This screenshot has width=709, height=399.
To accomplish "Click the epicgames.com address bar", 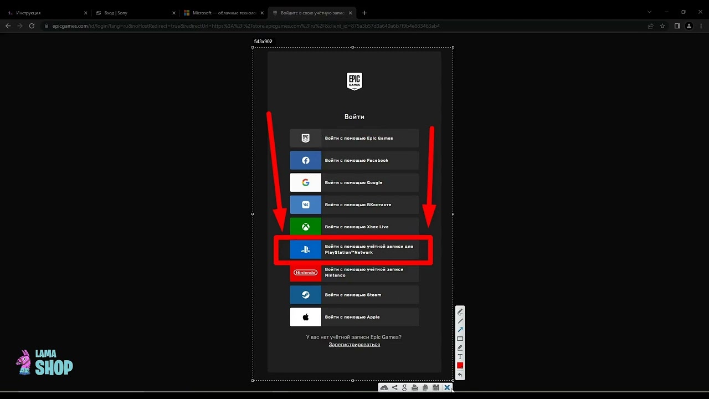I will coord(354,26).
